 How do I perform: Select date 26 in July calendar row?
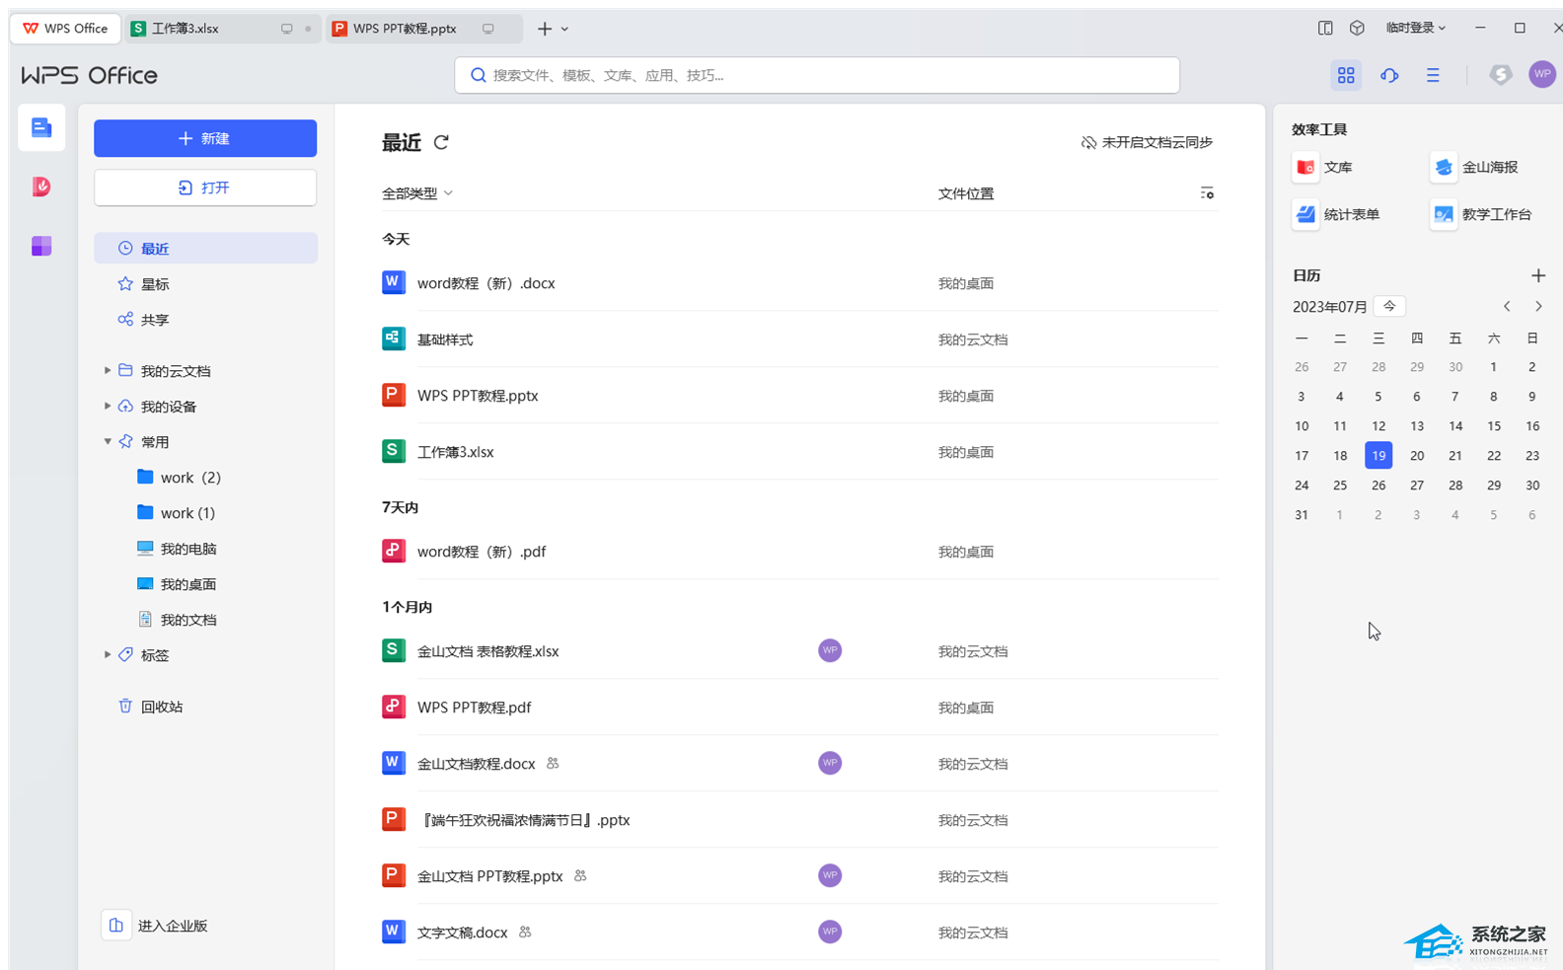coord(1378,485)
